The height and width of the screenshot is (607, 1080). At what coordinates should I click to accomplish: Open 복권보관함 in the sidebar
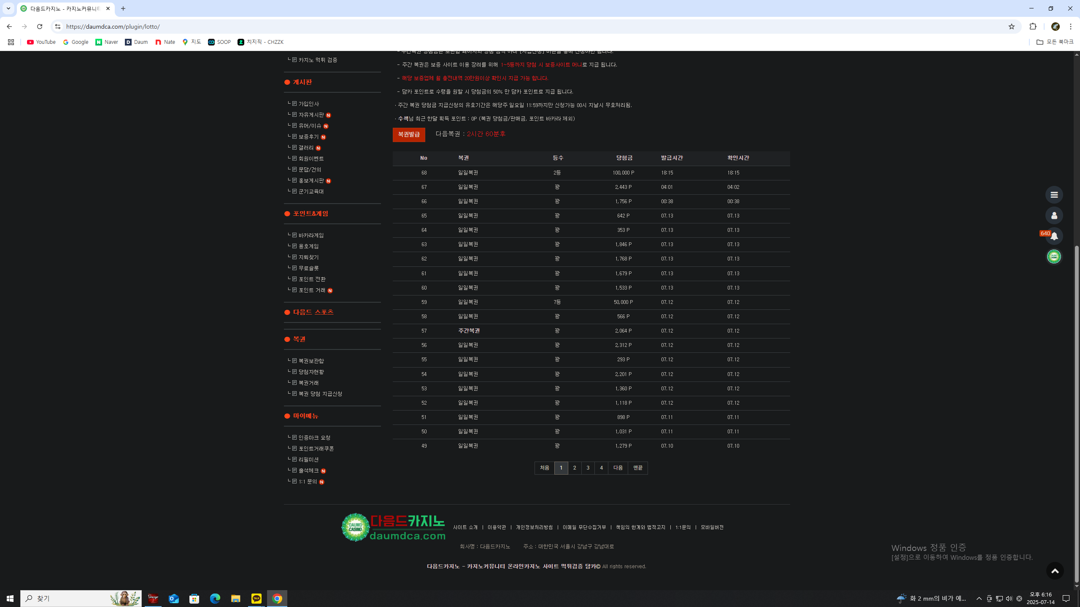(x=311, y=361)
